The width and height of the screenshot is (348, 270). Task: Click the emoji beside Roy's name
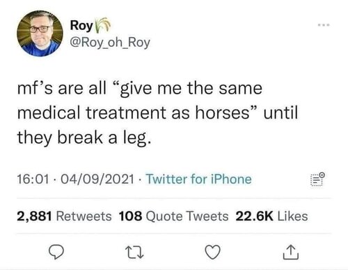[102, 24]
